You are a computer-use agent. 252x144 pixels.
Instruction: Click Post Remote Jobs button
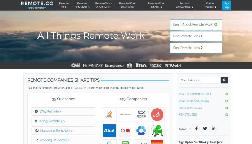(x=196, y=48)
